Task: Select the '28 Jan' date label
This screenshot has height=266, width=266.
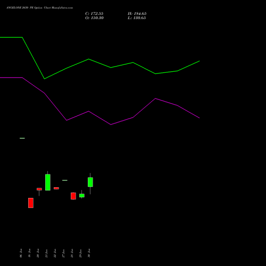Action: tap(72, 253)
